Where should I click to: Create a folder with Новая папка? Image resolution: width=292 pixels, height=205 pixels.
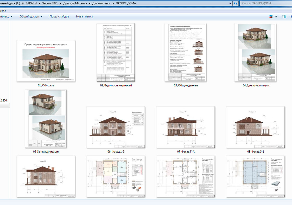pyautogui.click(x=84, y=16)
